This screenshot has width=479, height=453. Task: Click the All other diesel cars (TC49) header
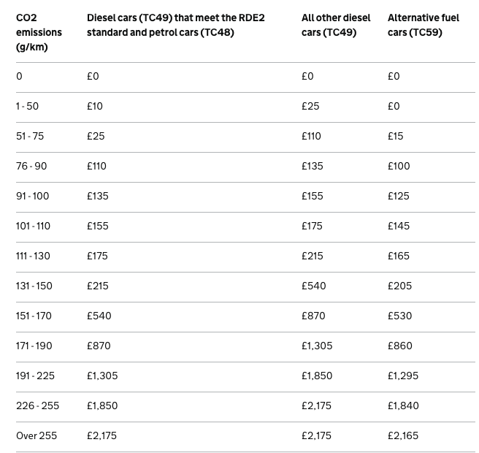click(336, 25)
